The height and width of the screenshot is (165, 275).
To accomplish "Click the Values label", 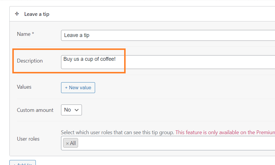I will click(x=24, y=87).
